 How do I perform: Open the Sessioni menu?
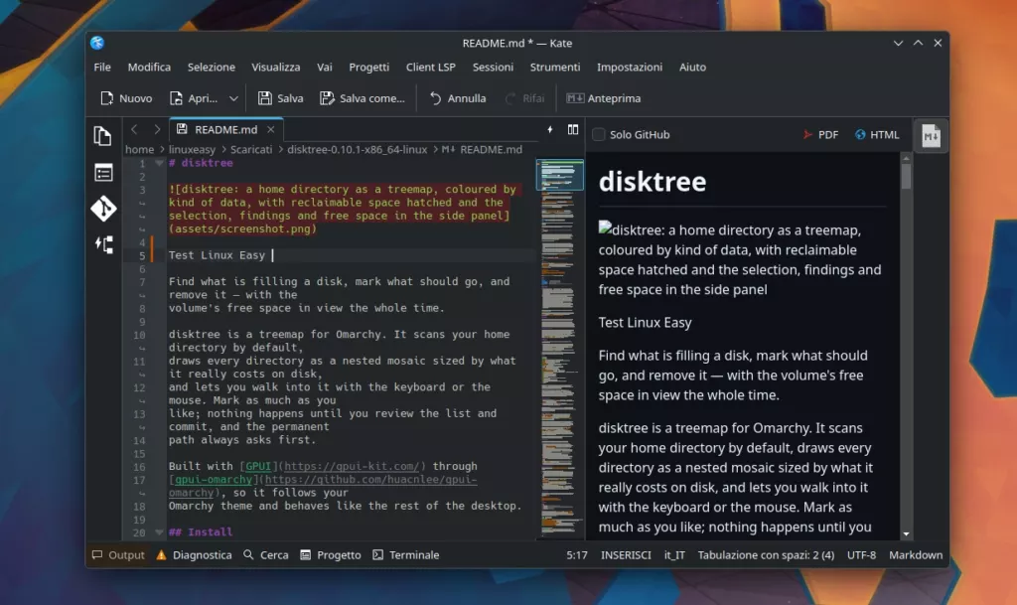(x=493, y=68)
